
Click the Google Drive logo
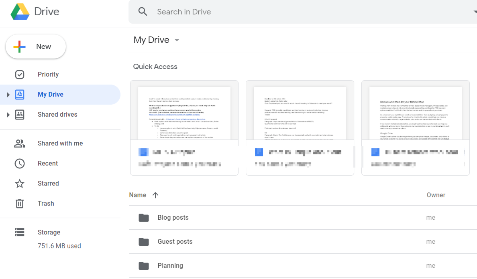[x=20, y=12]
